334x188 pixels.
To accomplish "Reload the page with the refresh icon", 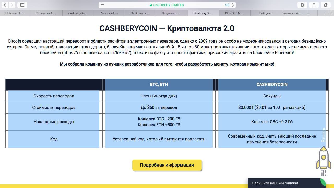I will pos(232,5).
